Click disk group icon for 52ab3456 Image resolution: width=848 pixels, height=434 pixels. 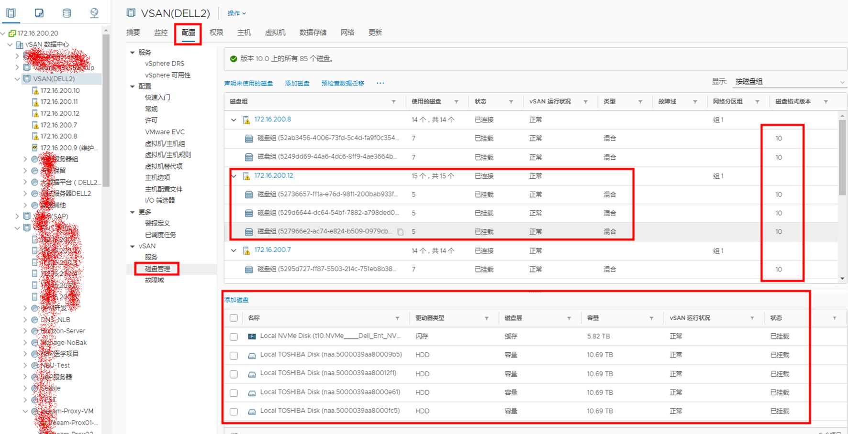[x=249, y=139]
